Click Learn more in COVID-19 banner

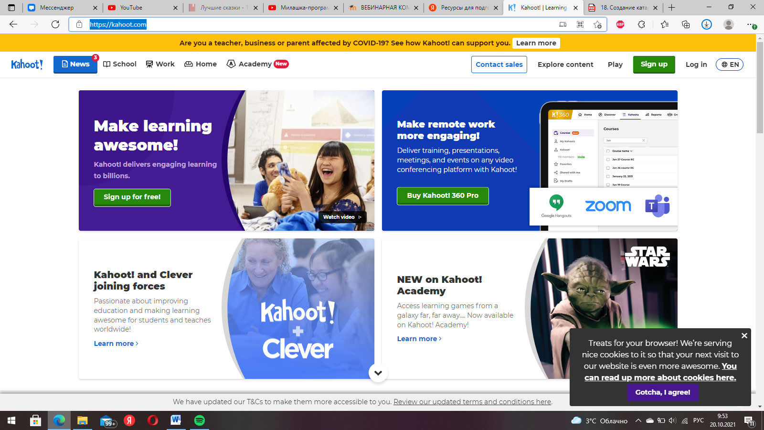pos(536,43)
